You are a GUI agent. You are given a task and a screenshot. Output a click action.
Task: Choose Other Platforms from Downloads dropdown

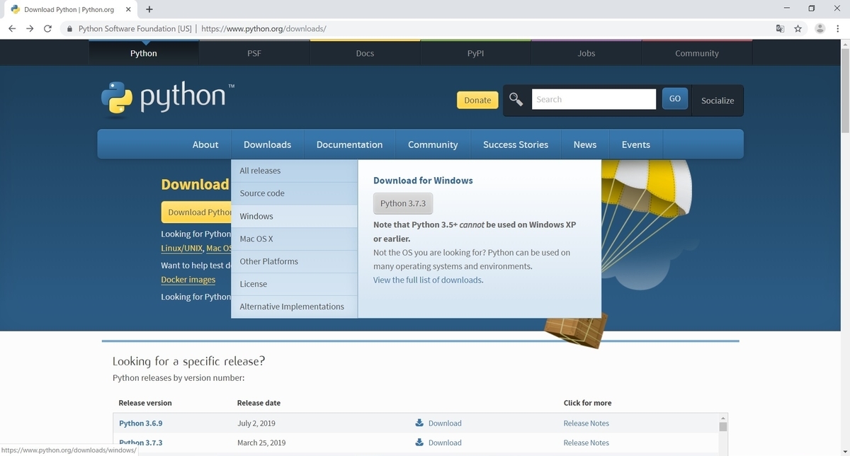[294, 261]
